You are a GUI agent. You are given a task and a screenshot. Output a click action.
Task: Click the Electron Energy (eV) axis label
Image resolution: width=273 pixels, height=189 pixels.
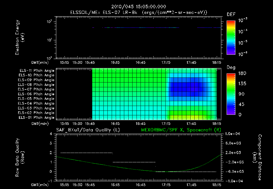20,37
